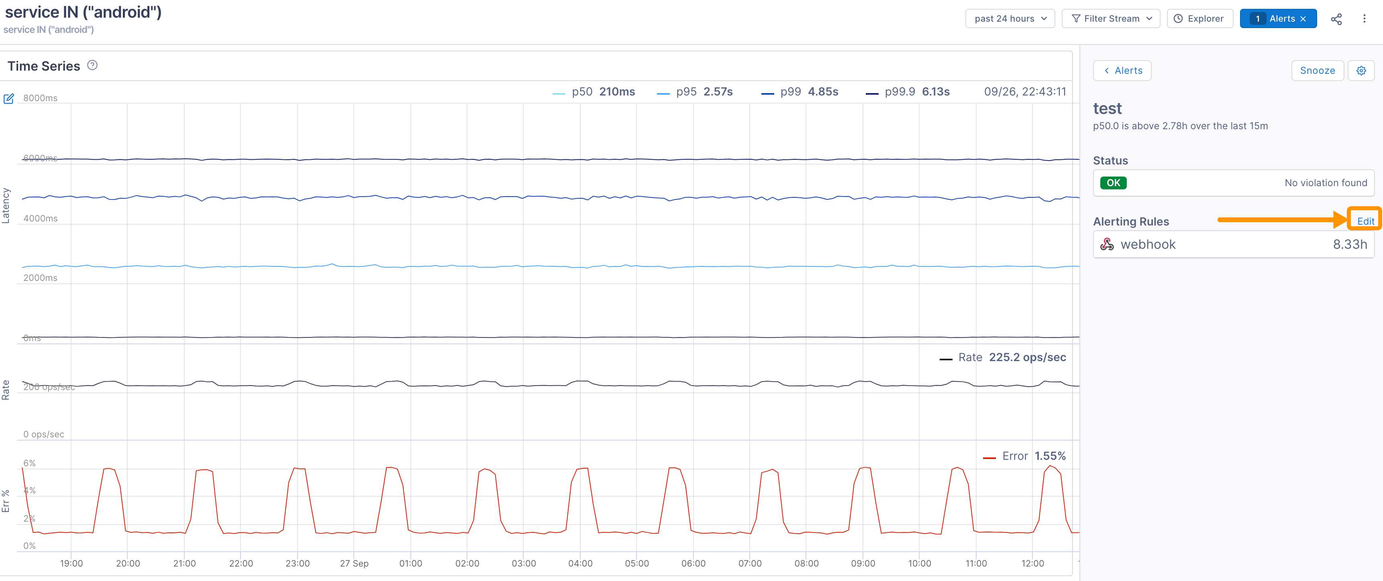Image resolution: width=1383 pixels, height=581 pixels.
Task: Expand the past 24 hours dropdown
Action: click(1009, 19)
